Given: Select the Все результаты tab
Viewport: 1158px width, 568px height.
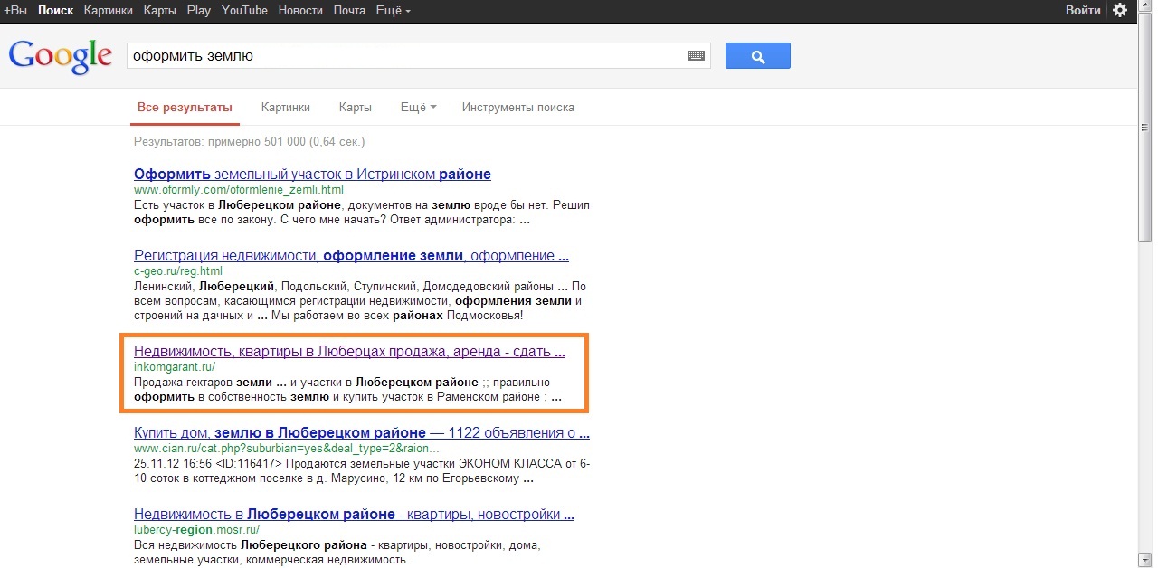Looking at the screenshot, I should (x=185, y=107).
